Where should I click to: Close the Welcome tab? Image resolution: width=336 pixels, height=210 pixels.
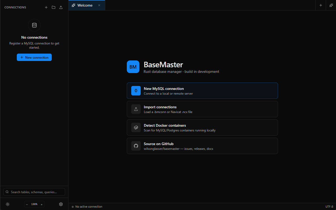click(99, 5)
